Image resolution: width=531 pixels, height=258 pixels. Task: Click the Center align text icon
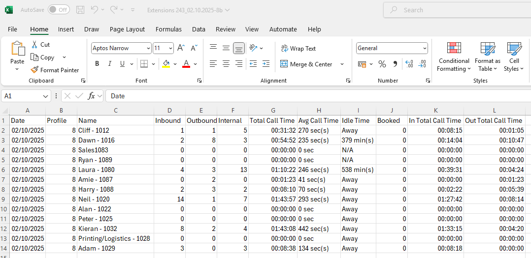tap(226, 64)
